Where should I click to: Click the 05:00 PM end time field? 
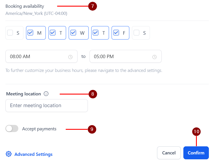pyautogui.click(x=126, y=56)
